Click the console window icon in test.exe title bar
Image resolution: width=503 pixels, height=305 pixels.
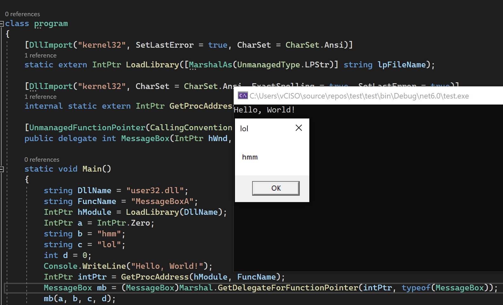(x=243, y=96)
